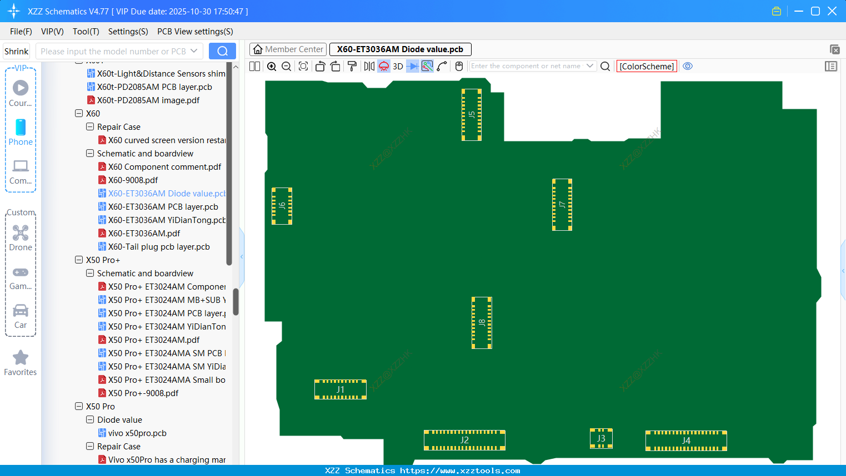Switch to X60-ET3036AM Diode value.pcb tab
The width and height of the screenshot is (846, 476).
(400, 49)
